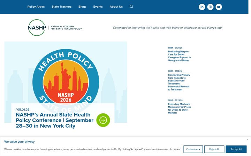Dismiss the cookie banner with the X

[247, 139]
